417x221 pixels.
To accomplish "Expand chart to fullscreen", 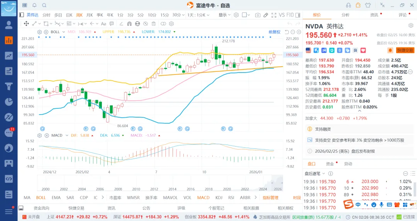I will click(x=274, y=15).
